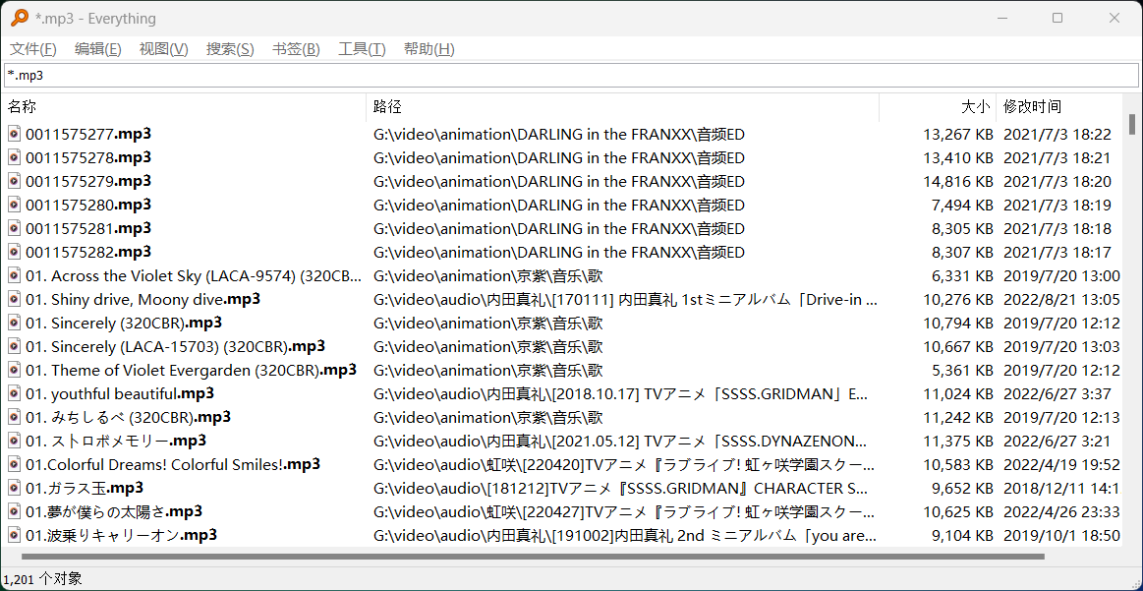
Task: Click the vertical scrollbar thumb on right
Action: (1132, 124)
